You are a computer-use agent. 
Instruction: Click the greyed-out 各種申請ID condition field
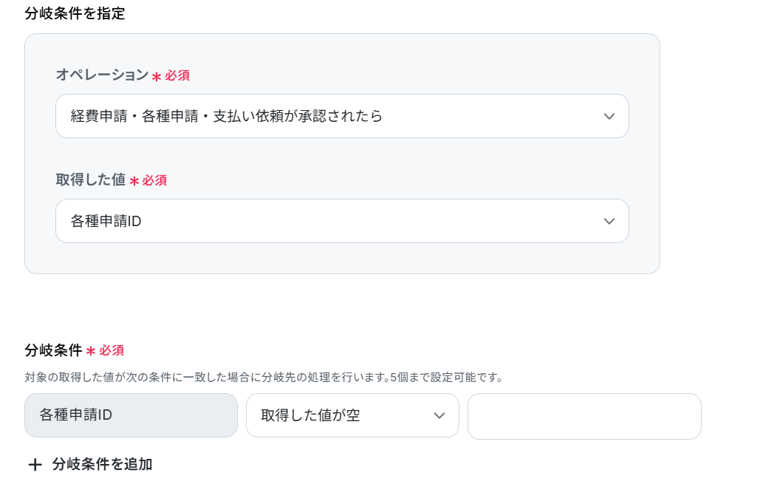[131, 415]
